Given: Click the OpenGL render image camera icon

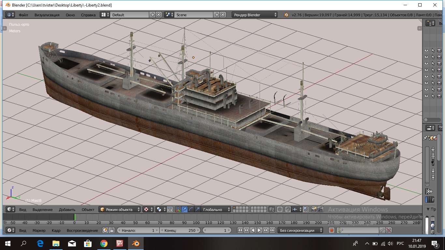Looking at the screenshot, I should coord(314,209).
